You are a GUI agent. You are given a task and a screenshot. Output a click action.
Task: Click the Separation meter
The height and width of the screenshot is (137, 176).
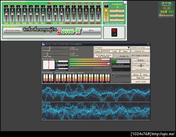(62, 69)
